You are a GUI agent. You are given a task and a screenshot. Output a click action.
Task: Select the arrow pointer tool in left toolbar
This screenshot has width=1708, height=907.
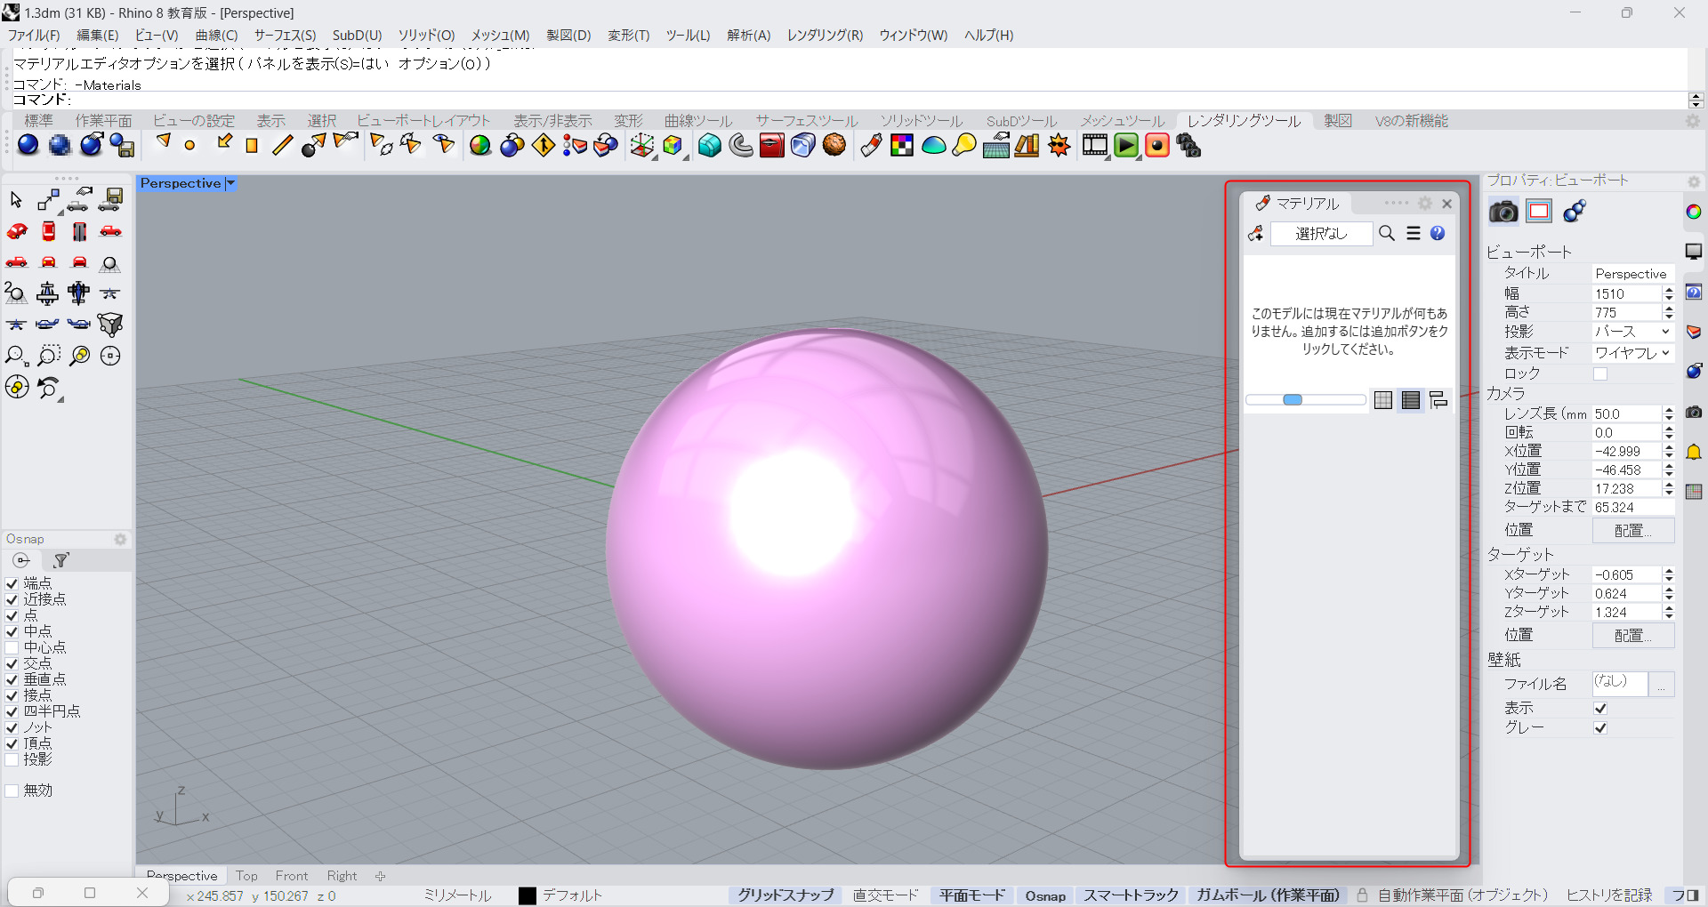[16, 199]
